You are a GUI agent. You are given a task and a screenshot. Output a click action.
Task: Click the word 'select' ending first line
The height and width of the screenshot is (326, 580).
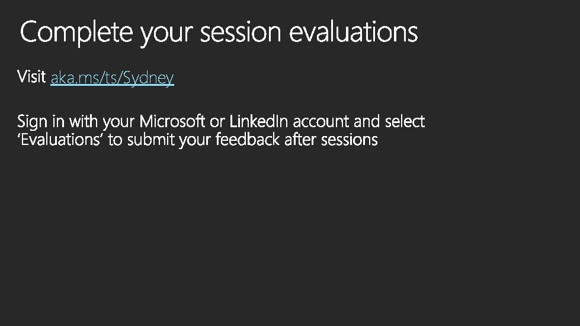[x=405, y=121]
